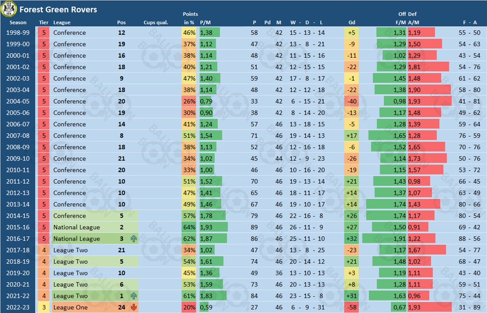The image size is (487, 313).
Task: Click the -58 goal difference cell
Action: 352,308
